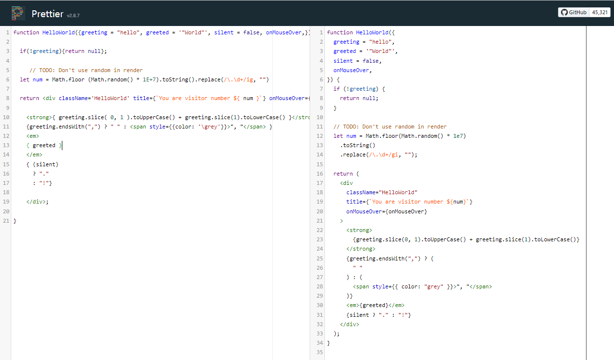Click output line 'let num = Math.floor(Math.random() * 1e7)'
Image resolution: width=614 pixels, height=360 pixels.
tap(400, 136)
